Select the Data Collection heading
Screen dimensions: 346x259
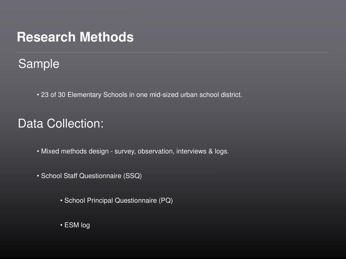click(x=61, y=123)
